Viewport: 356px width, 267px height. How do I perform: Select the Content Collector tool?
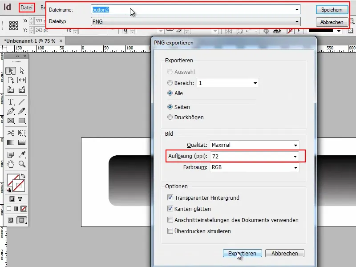coord(11,90)
